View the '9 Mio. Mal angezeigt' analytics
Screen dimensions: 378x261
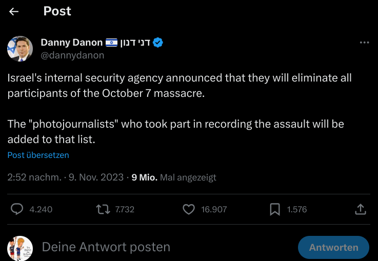click(174, 177)
